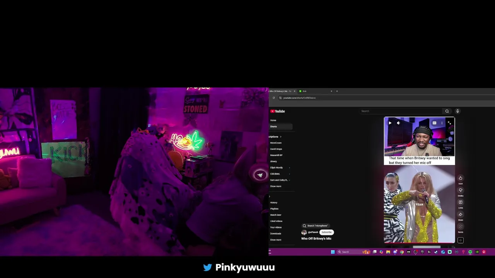Enter fullscreen on the Shorts player
Screen dimensions: 495x278
tap(449, 123)
